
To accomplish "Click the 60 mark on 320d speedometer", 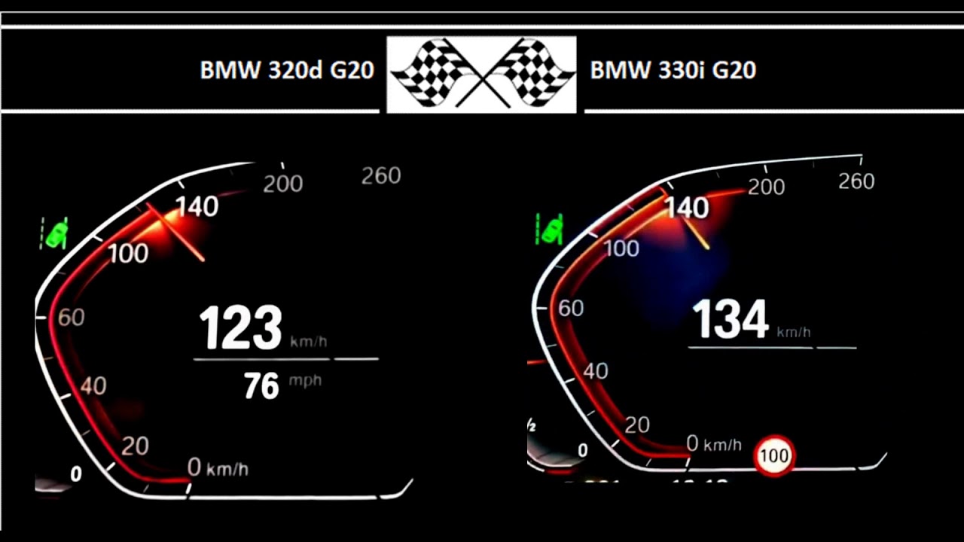I will 71,318.
